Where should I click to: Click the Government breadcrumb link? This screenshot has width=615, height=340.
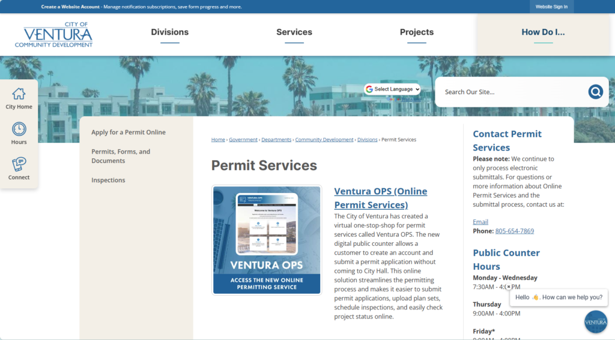[243, 140]
